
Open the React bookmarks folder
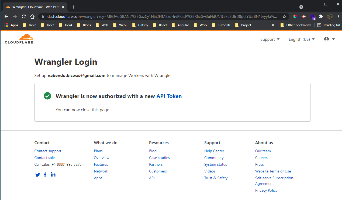pos(160,25)
